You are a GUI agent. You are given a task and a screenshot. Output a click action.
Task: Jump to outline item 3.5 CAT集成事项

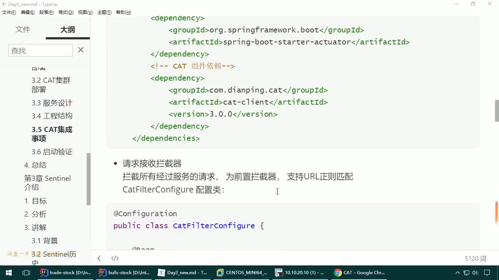click(52, 134)
